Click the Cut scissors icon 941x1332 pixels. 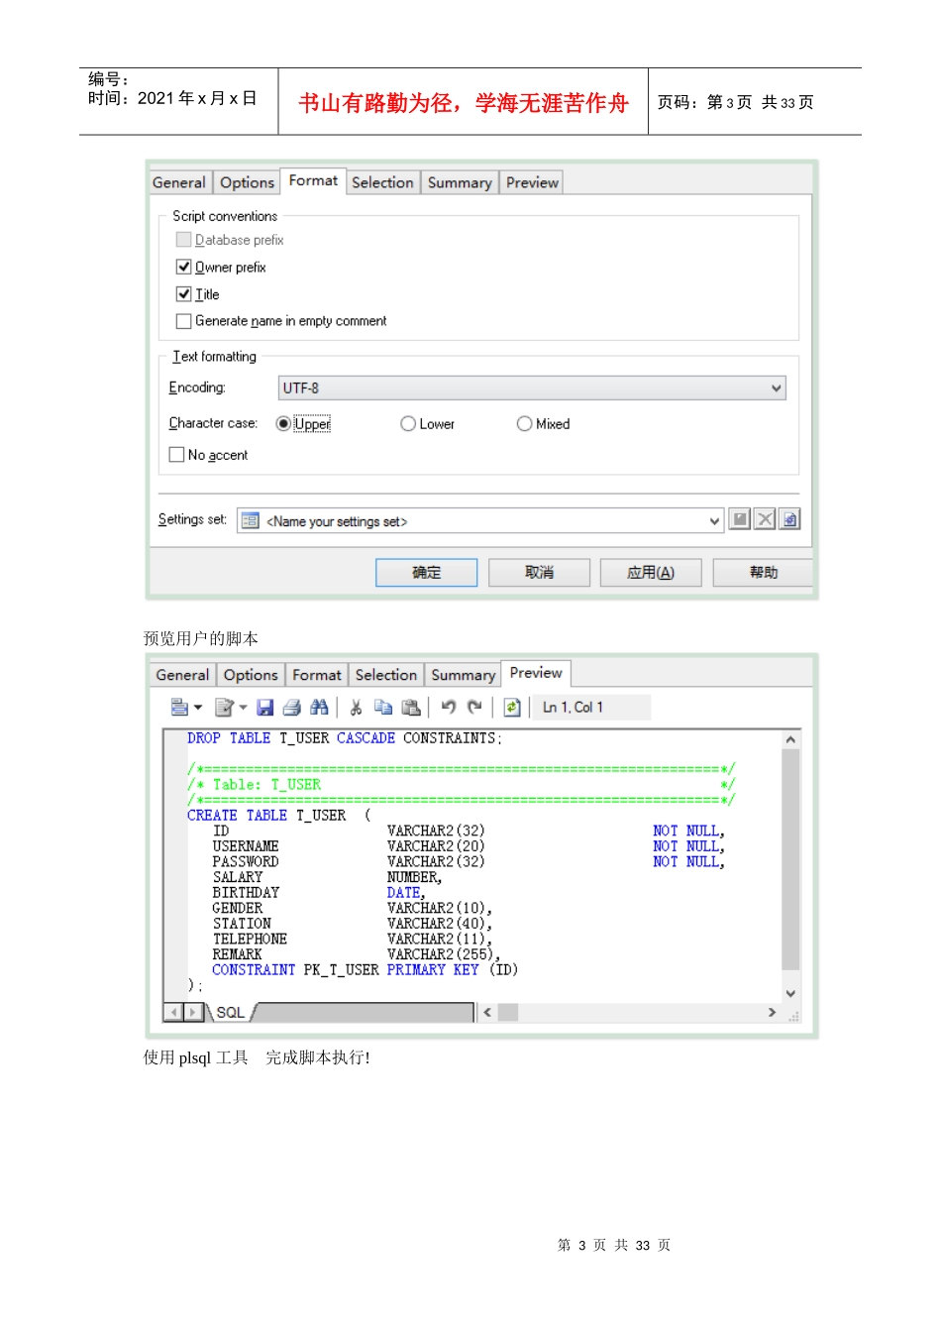[x=356, y=707]
